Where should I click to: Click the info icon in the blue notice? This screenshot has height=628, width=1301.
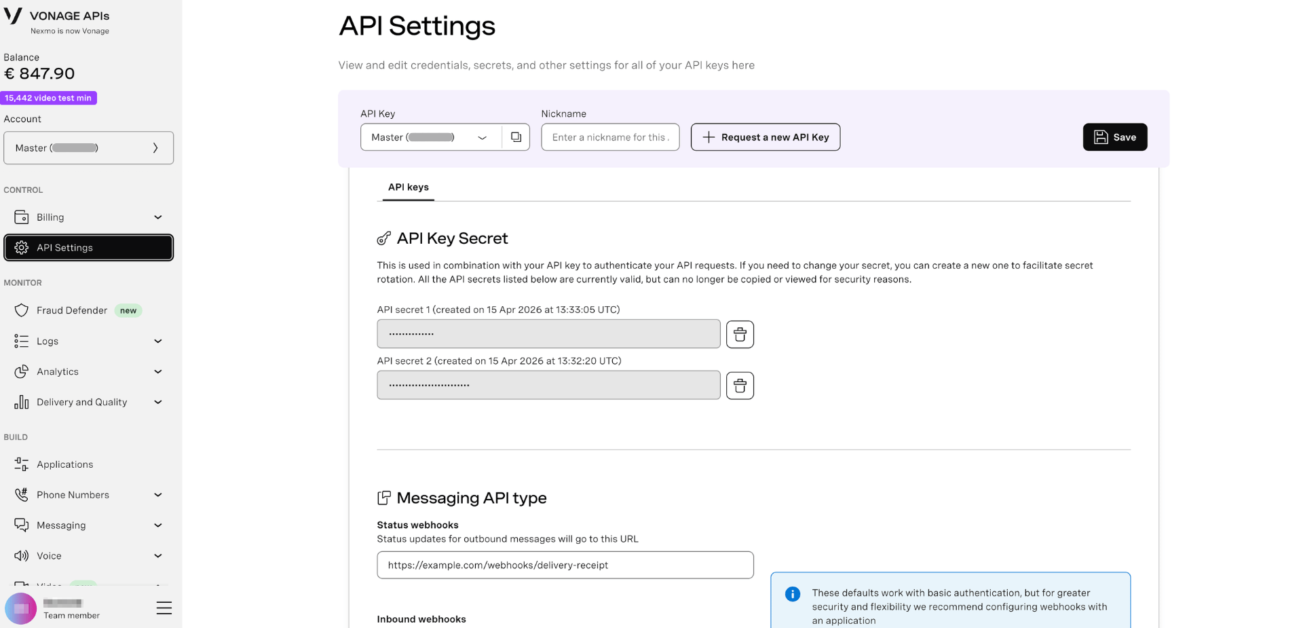coord(792,594)
